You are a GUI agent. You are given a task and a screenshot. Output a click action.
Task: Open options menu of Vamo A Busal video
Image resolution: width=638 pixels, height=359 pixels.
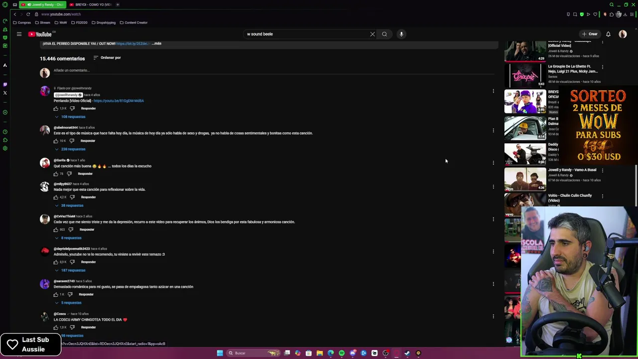tap(602, 170)
